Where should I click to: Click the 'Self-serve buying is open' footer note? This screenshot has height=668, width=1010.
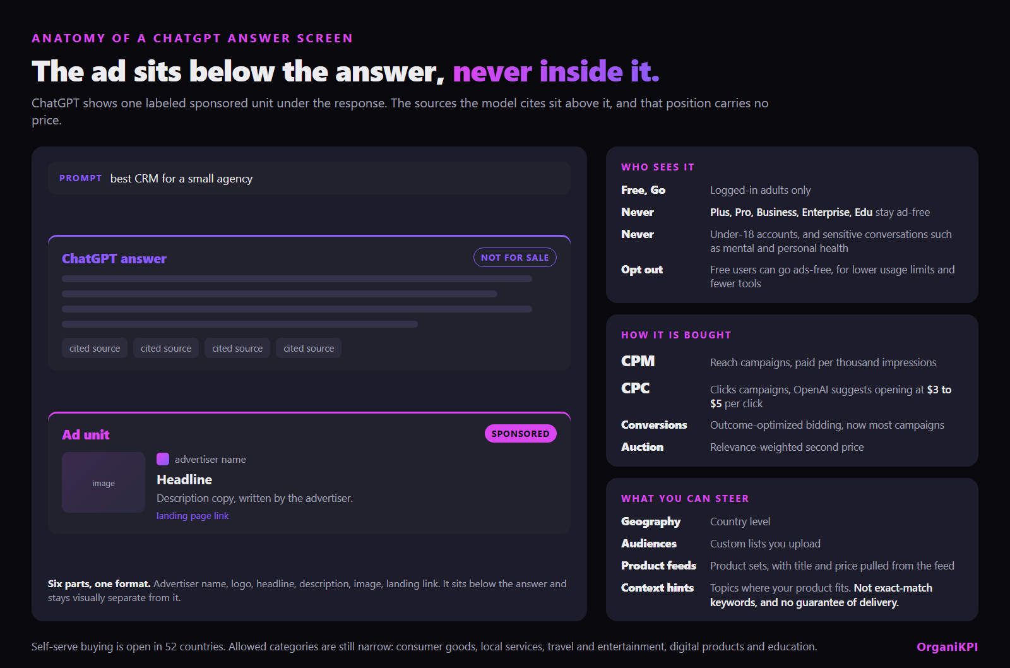424,647
